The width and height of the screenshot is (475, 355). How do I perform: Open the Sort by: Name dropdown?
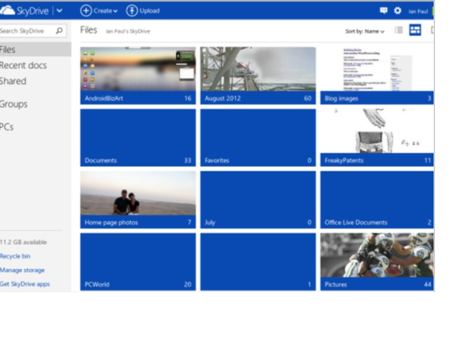365,31
